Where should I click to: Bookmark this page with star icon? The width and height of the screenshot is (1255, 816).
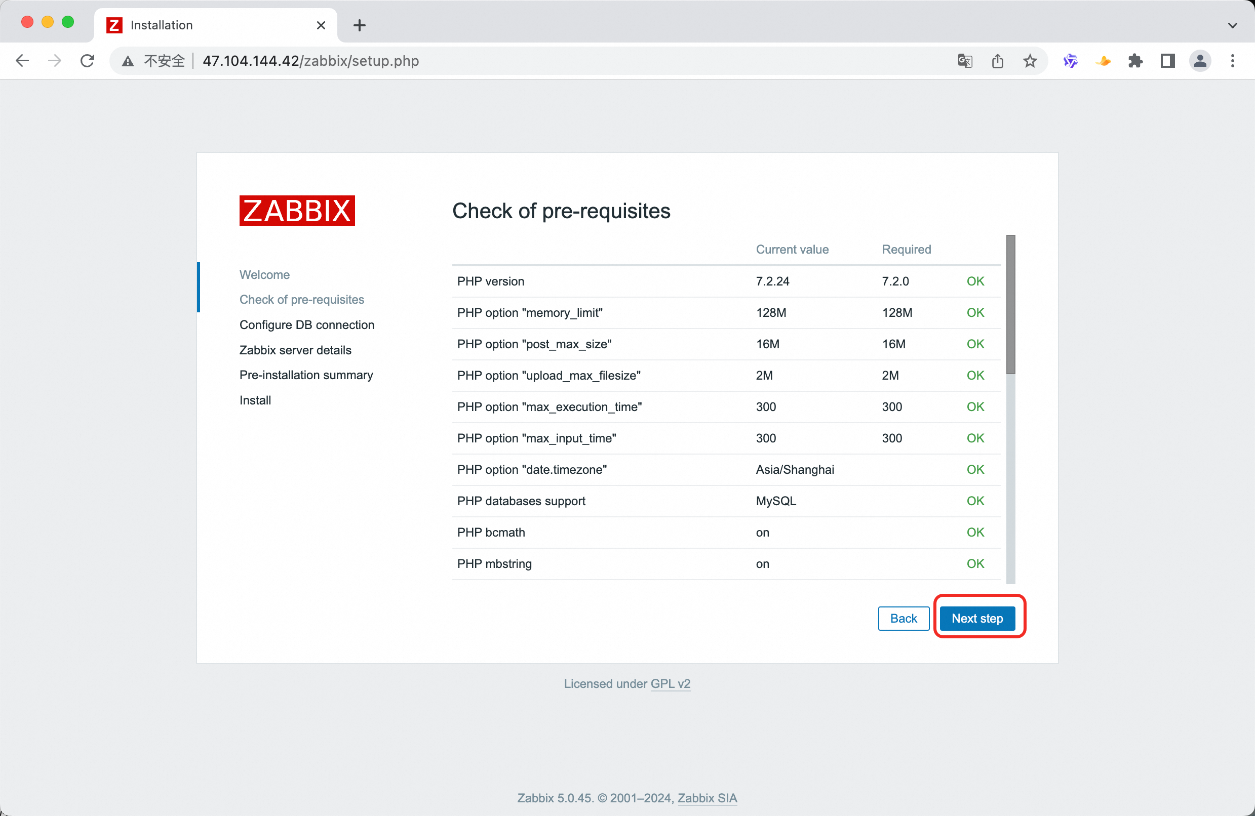point(1030,61)
